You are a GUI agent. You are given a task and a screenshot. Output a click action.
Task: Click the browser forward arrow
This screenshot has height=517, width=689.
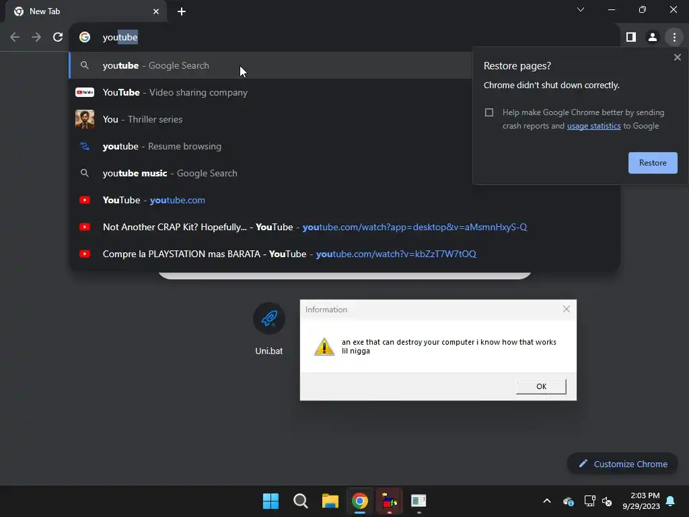pyautogui.click(x=36, y=38)
